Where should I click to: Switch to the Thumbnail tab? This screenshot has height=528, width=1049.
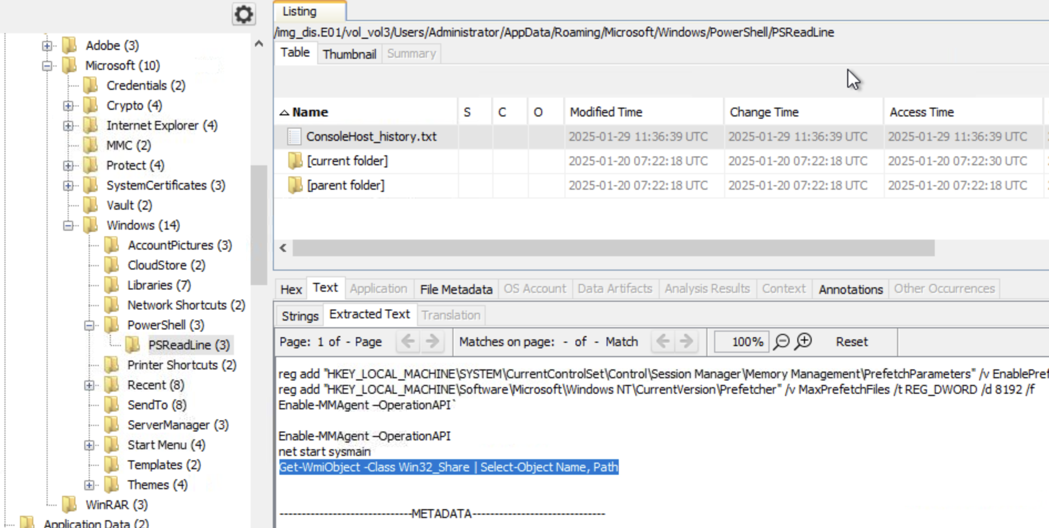click(349, 53)
